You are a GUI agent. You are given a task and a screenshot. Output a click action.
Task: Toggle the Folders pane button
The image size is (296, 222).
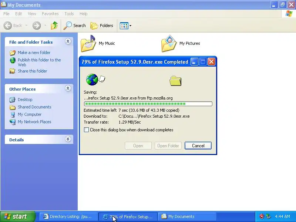pos(102,26)
